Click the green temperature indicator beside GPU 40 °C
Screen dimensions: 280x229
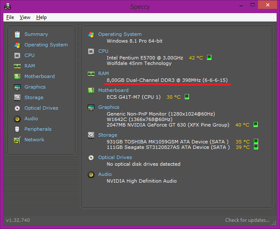tap(256, 124)
